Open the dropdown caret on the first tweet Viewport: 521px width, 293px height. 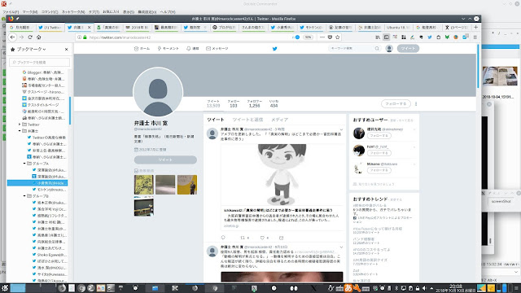pos(341,129)
